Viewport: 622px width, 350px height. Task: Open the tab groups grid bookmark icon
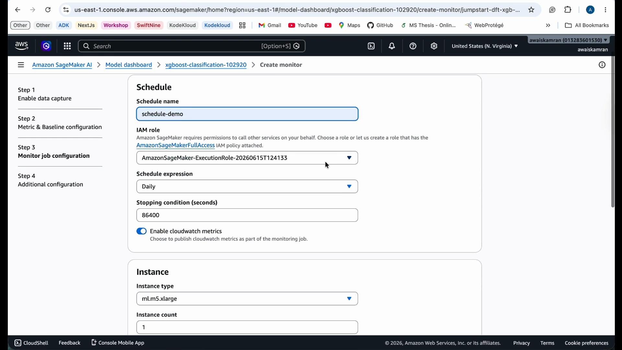pos(243,26)
